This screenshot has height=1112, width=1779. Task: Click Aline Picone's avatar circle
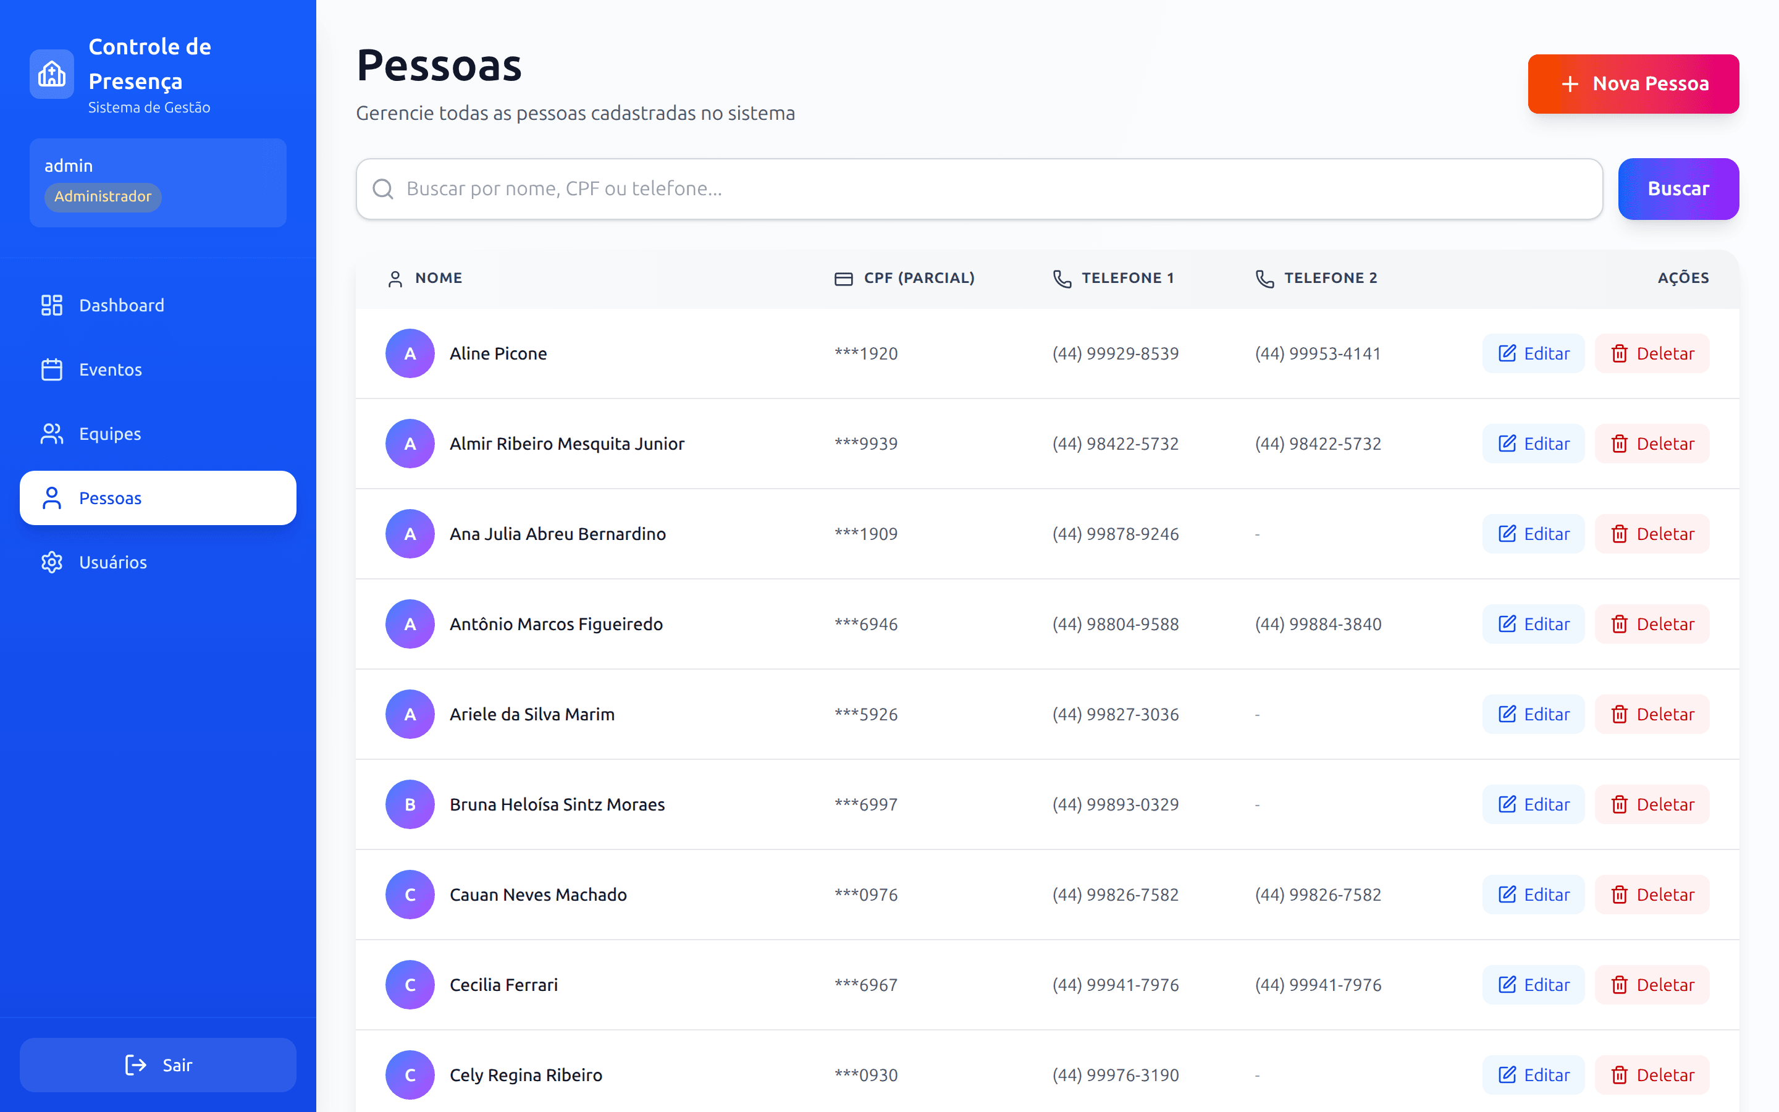point(410,354)
